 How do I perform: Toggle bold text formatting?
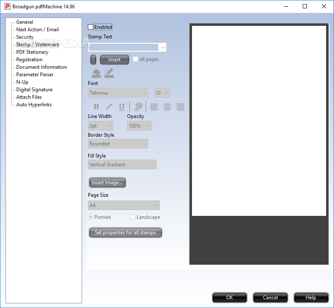point(96,106)
